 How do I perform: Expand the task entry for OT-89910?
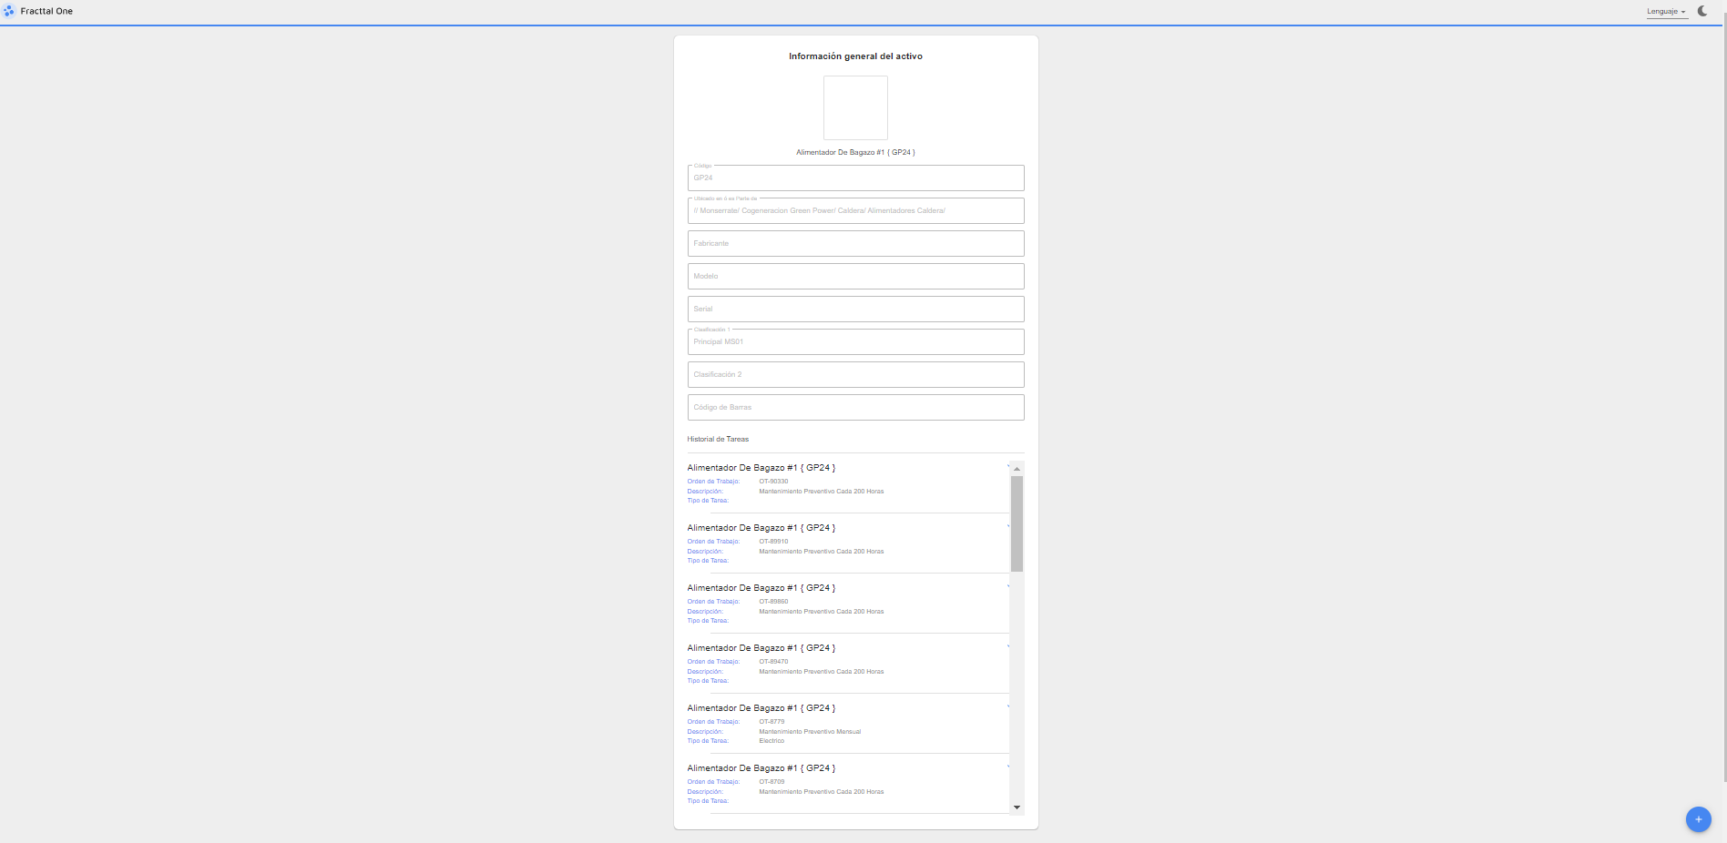point(1007,527)
